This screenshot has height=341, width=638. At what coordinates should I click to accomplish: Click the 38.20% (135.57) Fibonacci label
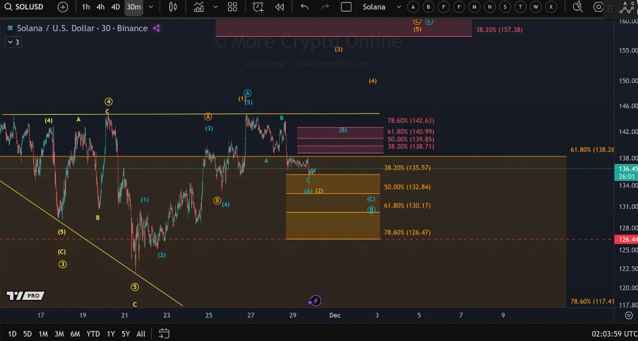[407, 168]
